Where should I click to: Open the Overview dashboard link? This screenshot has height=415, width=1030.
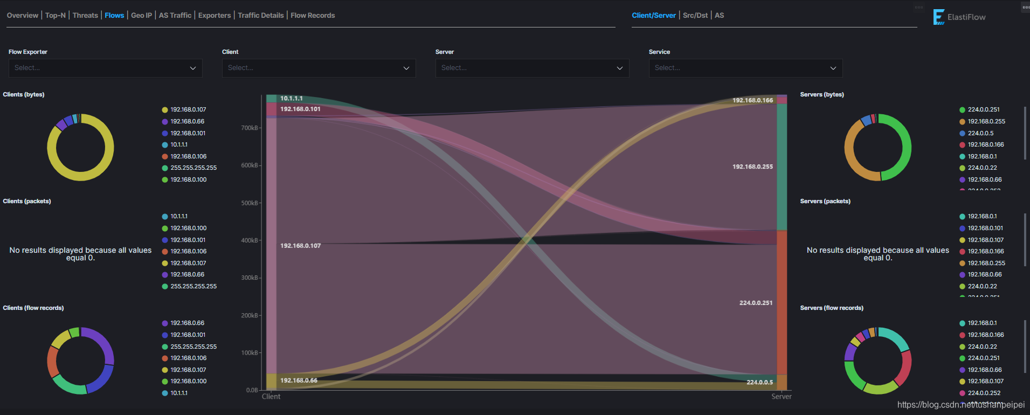coord(23,16)
